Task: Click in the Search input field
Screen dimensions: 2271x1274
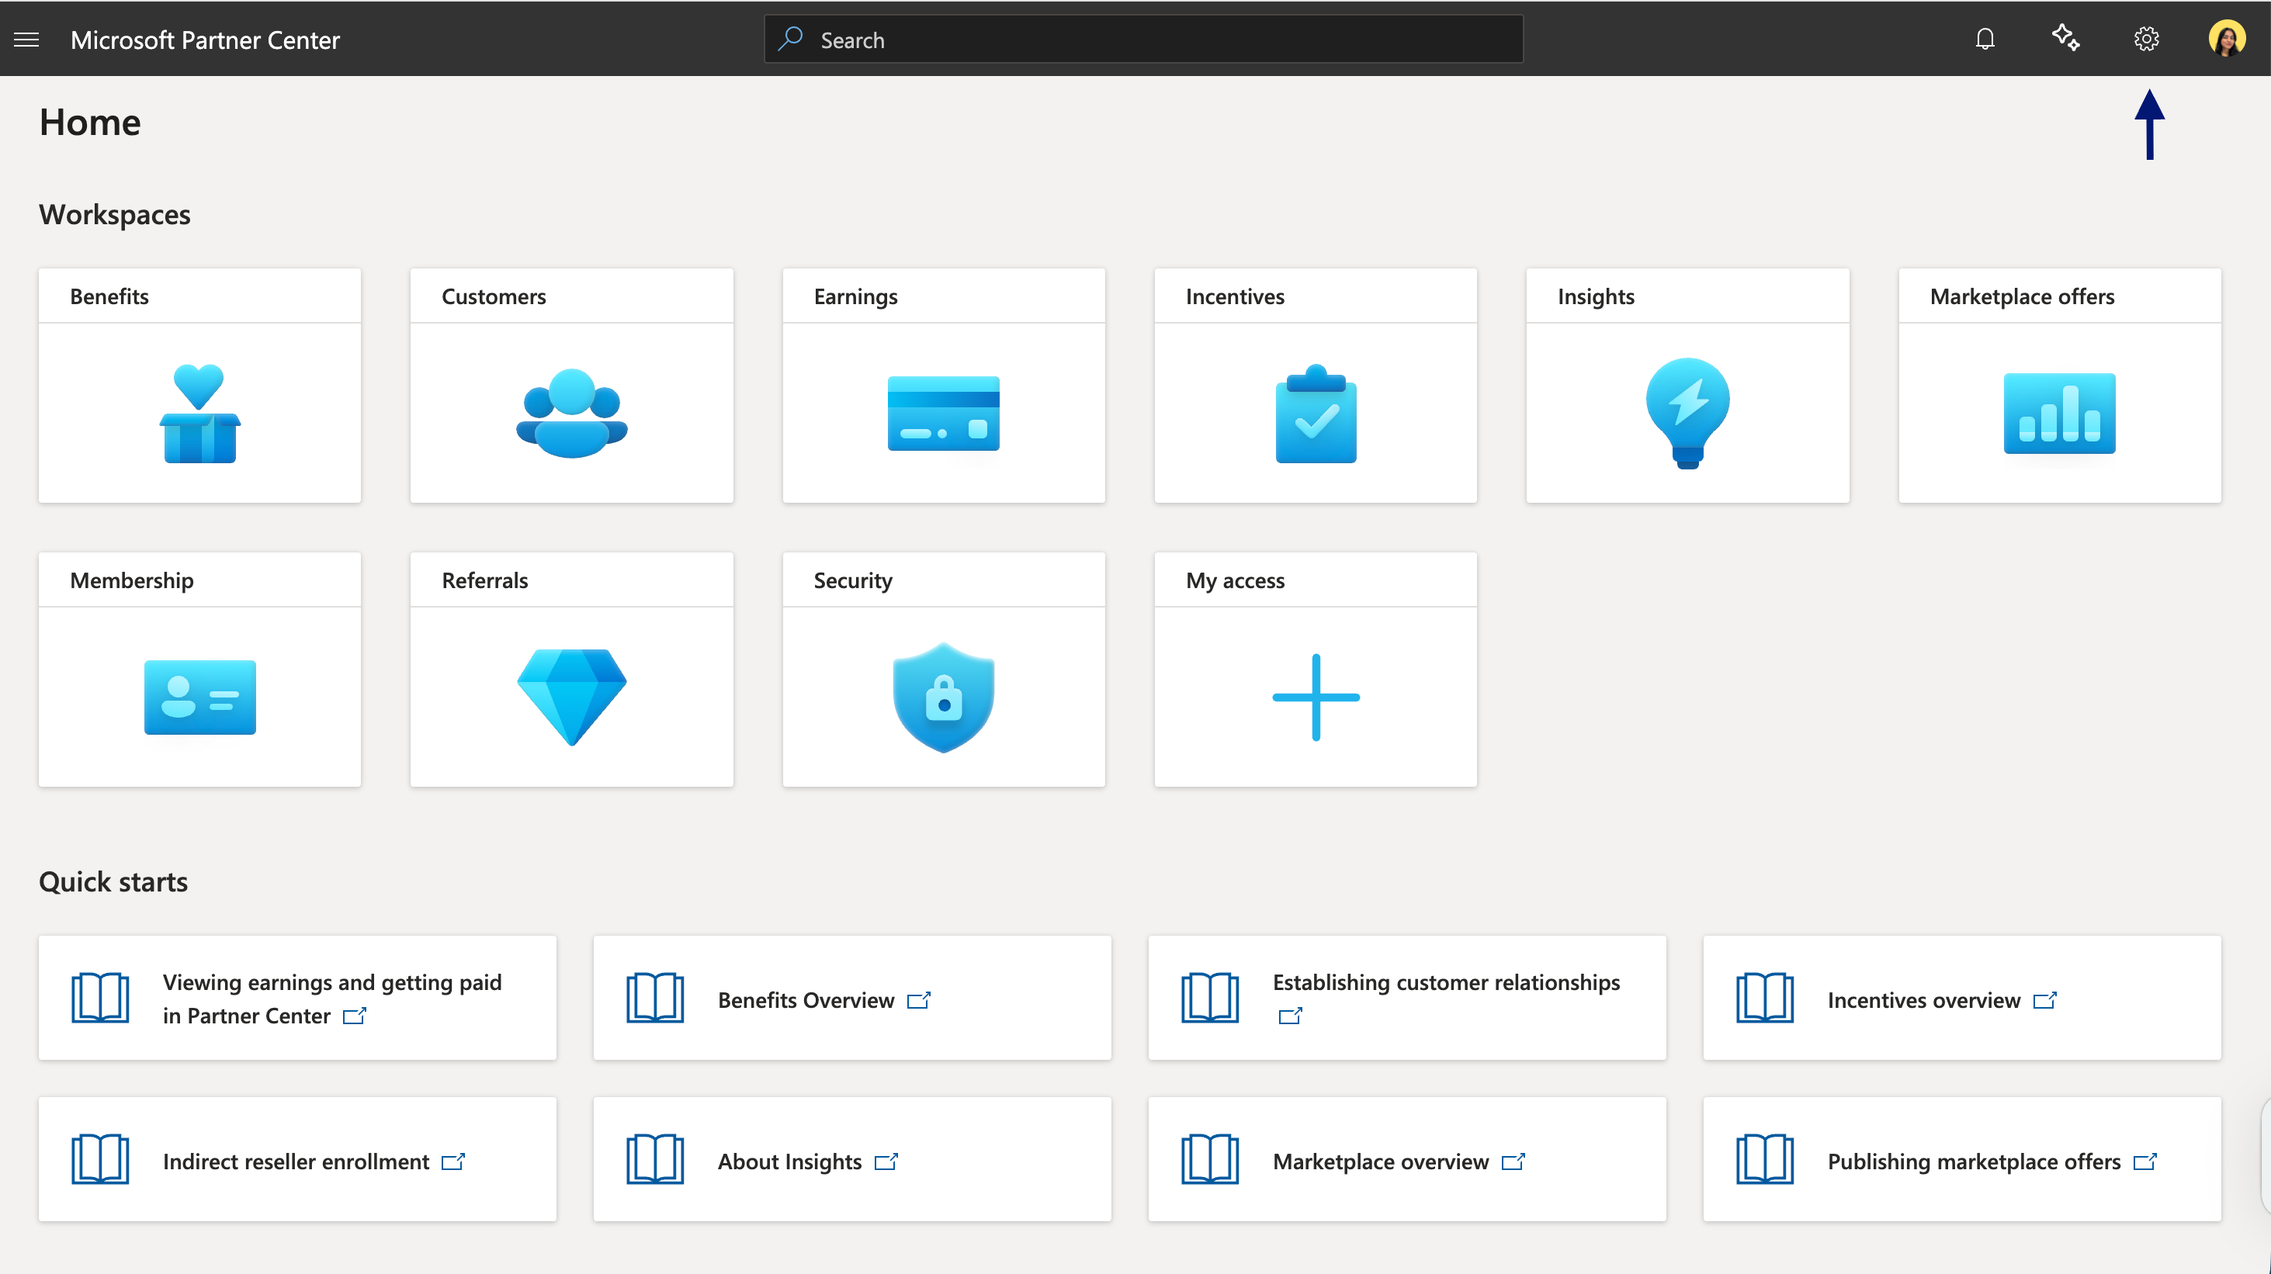Action: point(1143,39)
